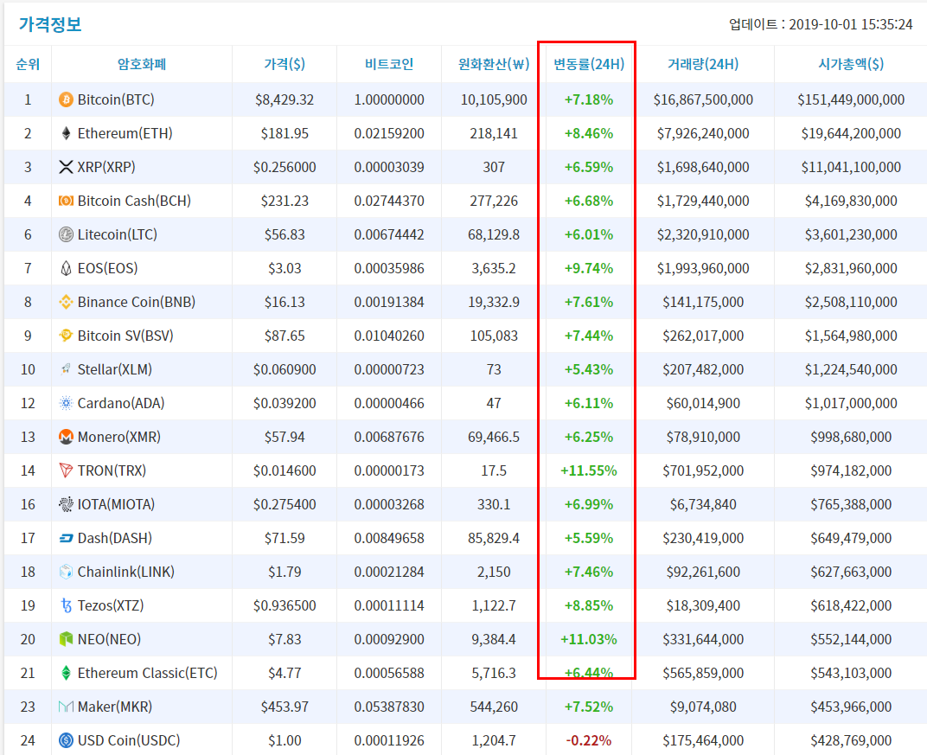Click NEO change value +11.03%
The image size is (927, 755).
coord(589,638)
